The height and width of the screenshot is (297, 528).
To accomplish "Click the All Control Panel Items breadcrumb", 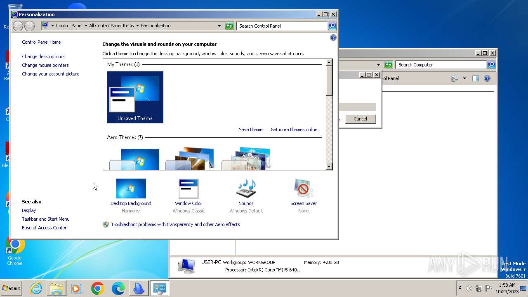I will pos(111,26).
